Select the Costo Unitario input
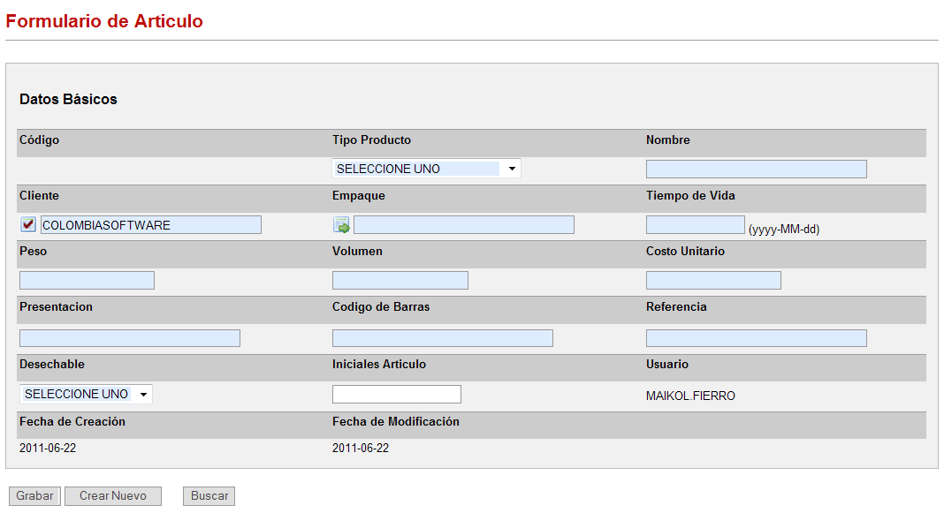This screenshot has height=513, width=944. pyautogui.click(x=713, y=281)
